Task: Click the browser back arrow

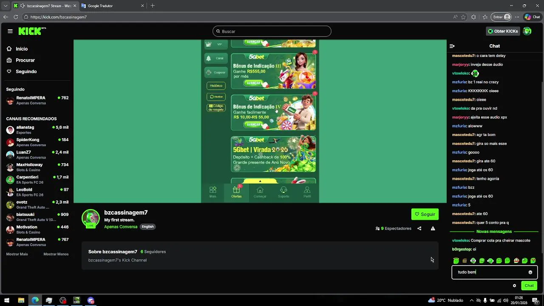Action: pyautogui.click(x=6, y=17)
